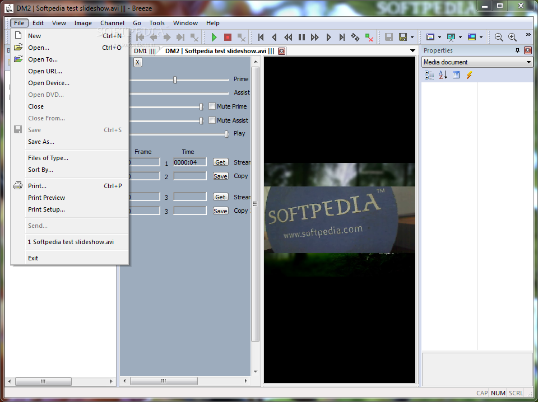Click the New document icon in File menu
The image size is (538, 402).
(18, 35)
